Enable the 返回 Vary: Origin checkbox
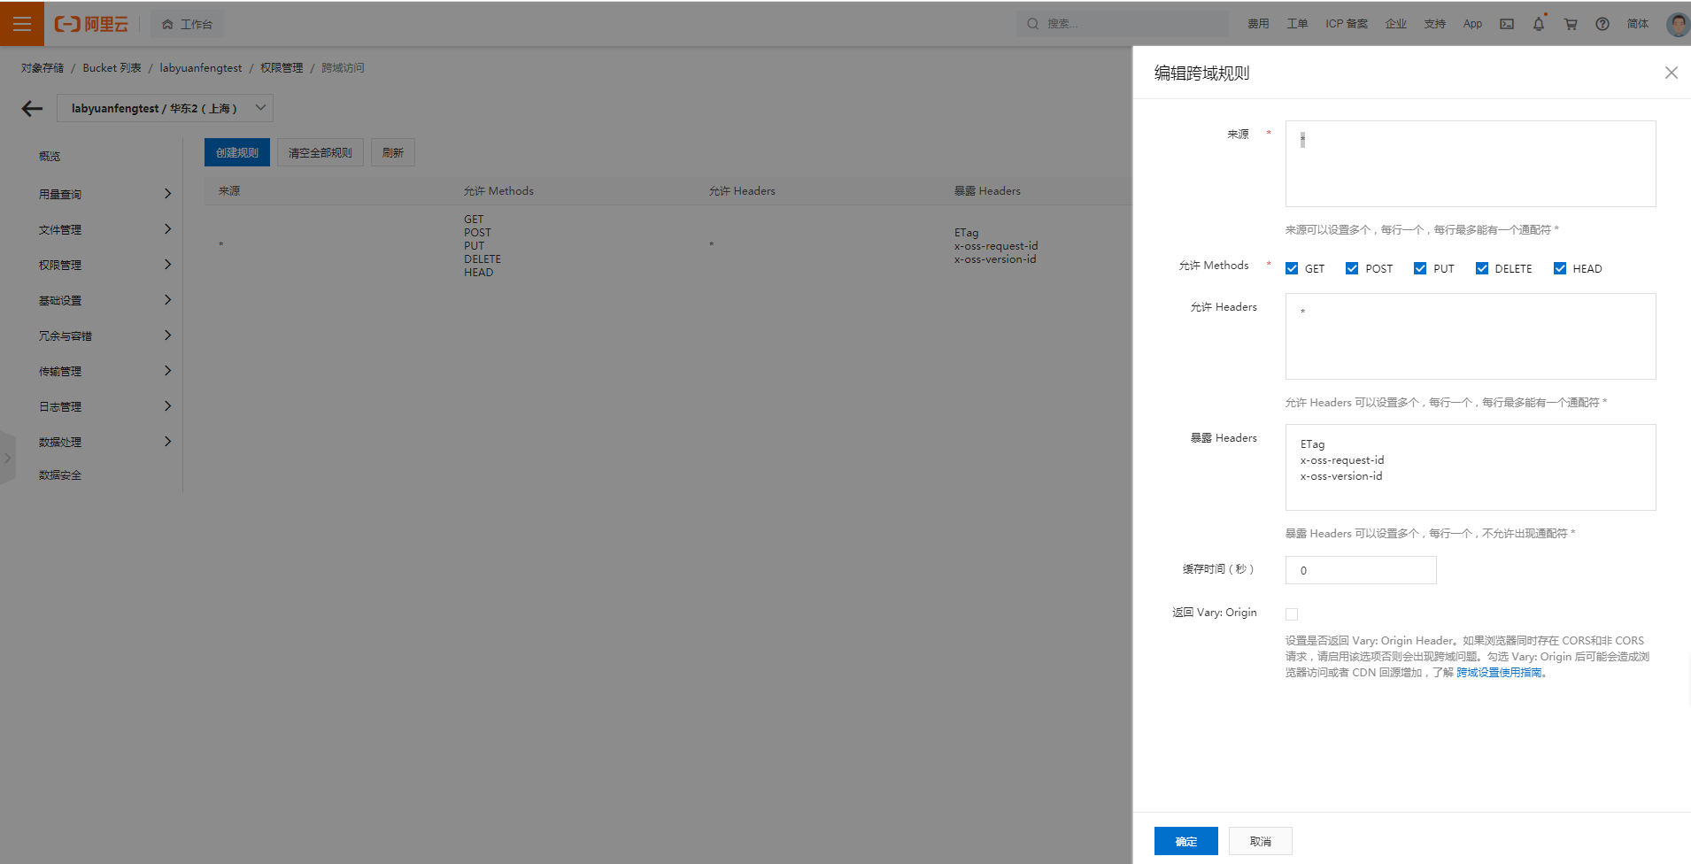This screenshot has width=1691, height=864. click(1292, 614)
